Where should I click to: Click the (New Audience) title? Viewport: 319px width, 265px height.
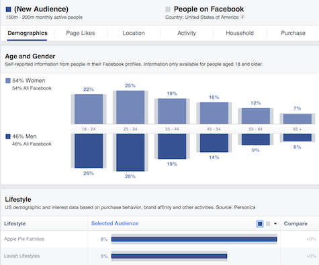click(41, 9)
